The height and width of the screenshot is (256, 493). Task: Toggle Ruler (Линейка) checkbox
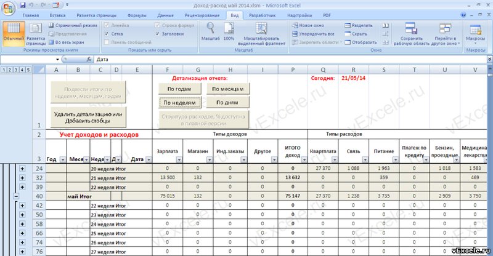(107, 25)
